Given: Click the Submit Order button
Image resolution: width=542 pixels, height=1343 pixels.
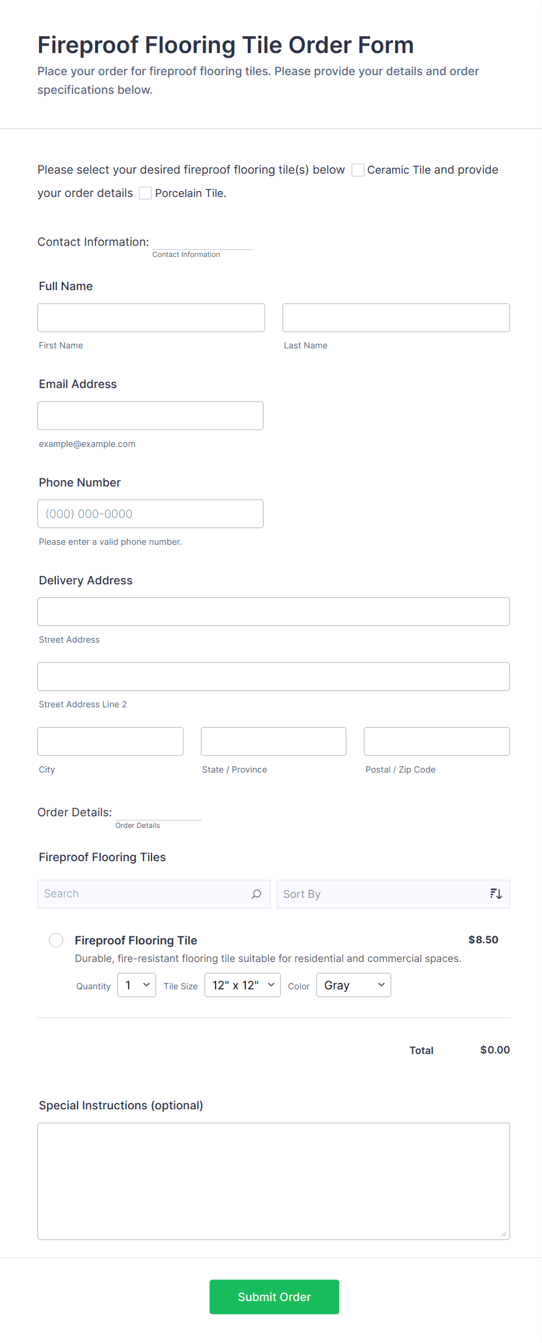Looking at the screenshot, I should pyautogui.click(x=274, y=1296).
